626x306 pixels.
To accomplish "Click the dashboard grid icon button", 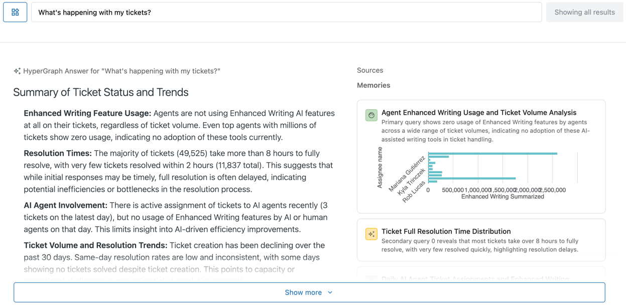I will [x=15, y=12].
